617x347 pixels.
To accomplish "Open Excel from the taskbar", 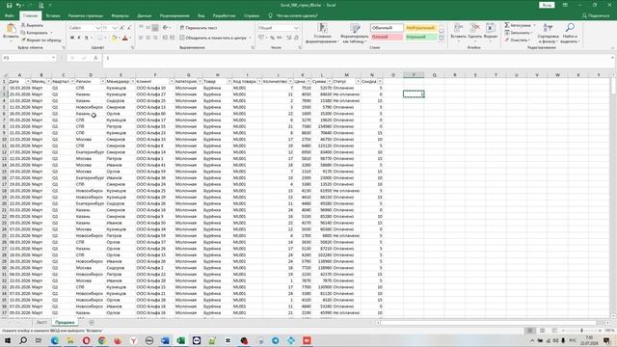I will point(180,340).
